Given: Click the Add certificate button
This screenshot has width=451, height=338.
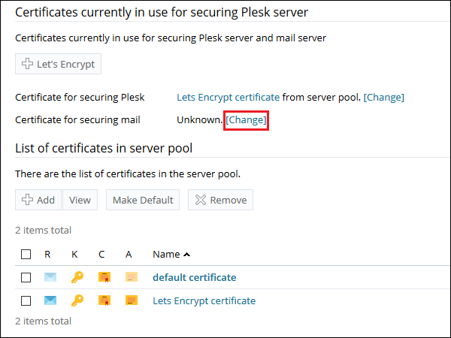Looking at the screenshot, I should point(38,200).
